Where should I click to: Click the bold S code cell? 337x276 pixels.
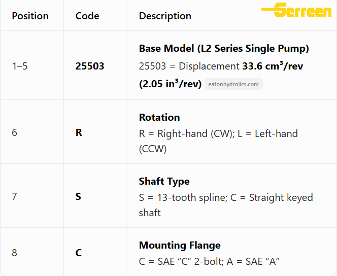click(78, 196)
